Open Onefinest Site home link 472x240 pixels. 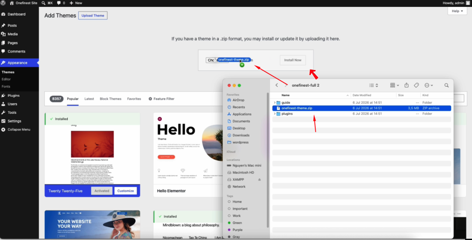pos(24,3)
